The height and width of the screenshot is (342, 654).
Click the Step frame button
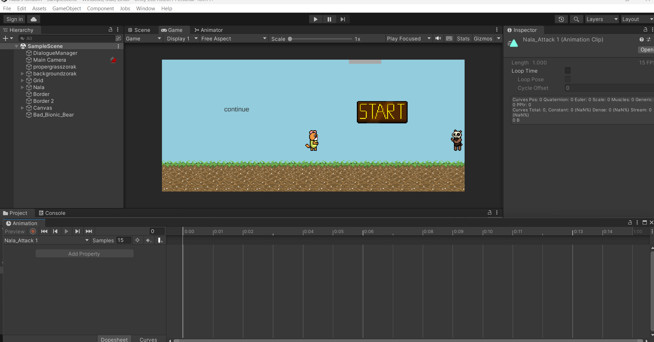342,19
